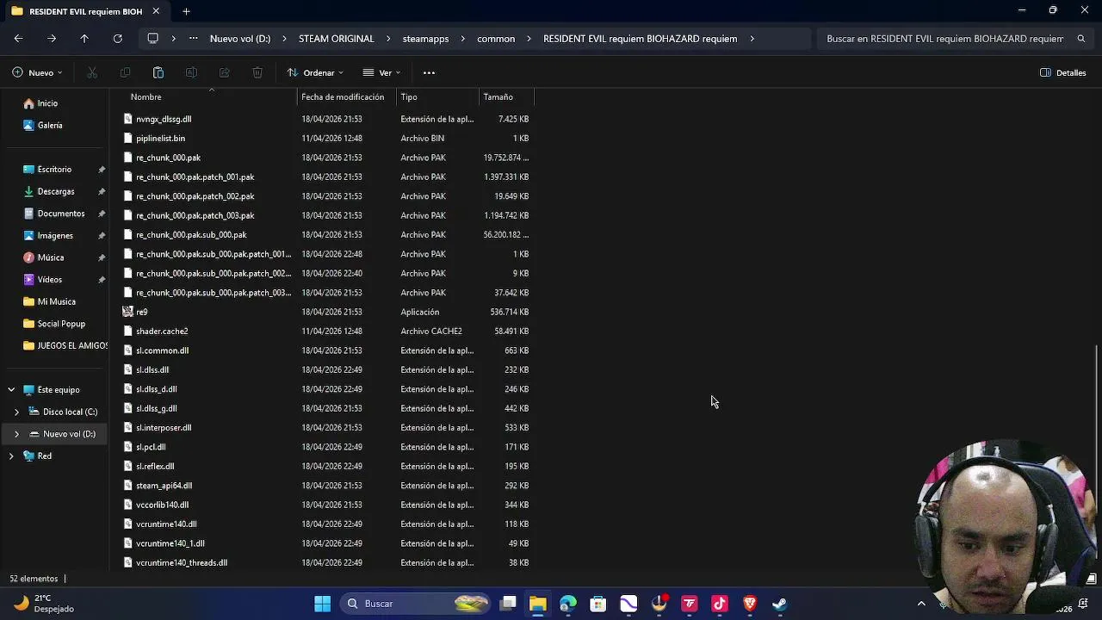
Task: Open a new tab with plus button
Action: 186,11
